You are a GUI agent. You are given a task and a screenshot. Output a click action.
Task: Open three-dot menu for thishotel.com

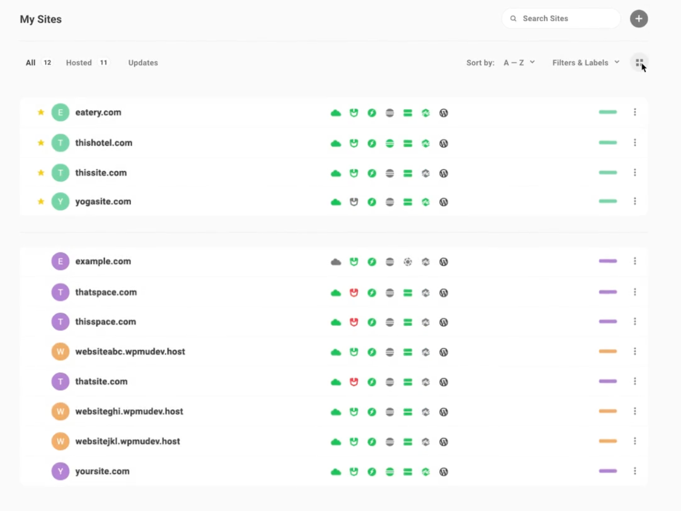point(635,142)
